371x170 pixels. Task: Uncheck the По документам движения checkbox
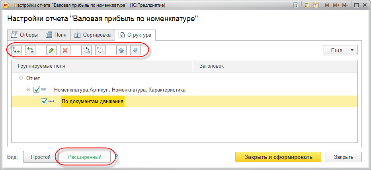(44, 101)
